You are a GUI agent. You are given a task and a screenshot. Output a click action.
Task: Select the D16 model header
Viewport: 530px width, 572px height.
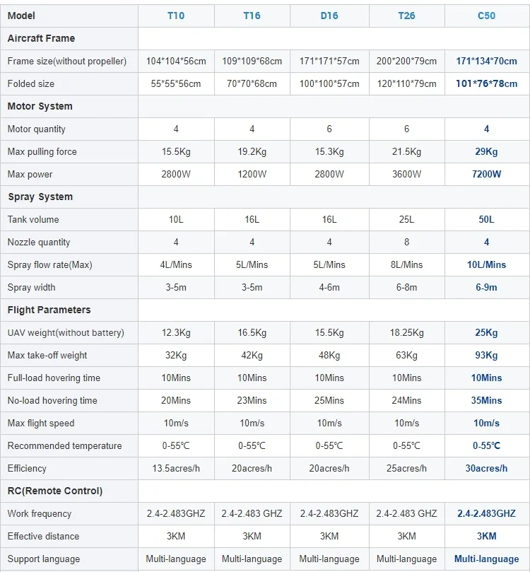pyautogui.click(x=329, y=16)
